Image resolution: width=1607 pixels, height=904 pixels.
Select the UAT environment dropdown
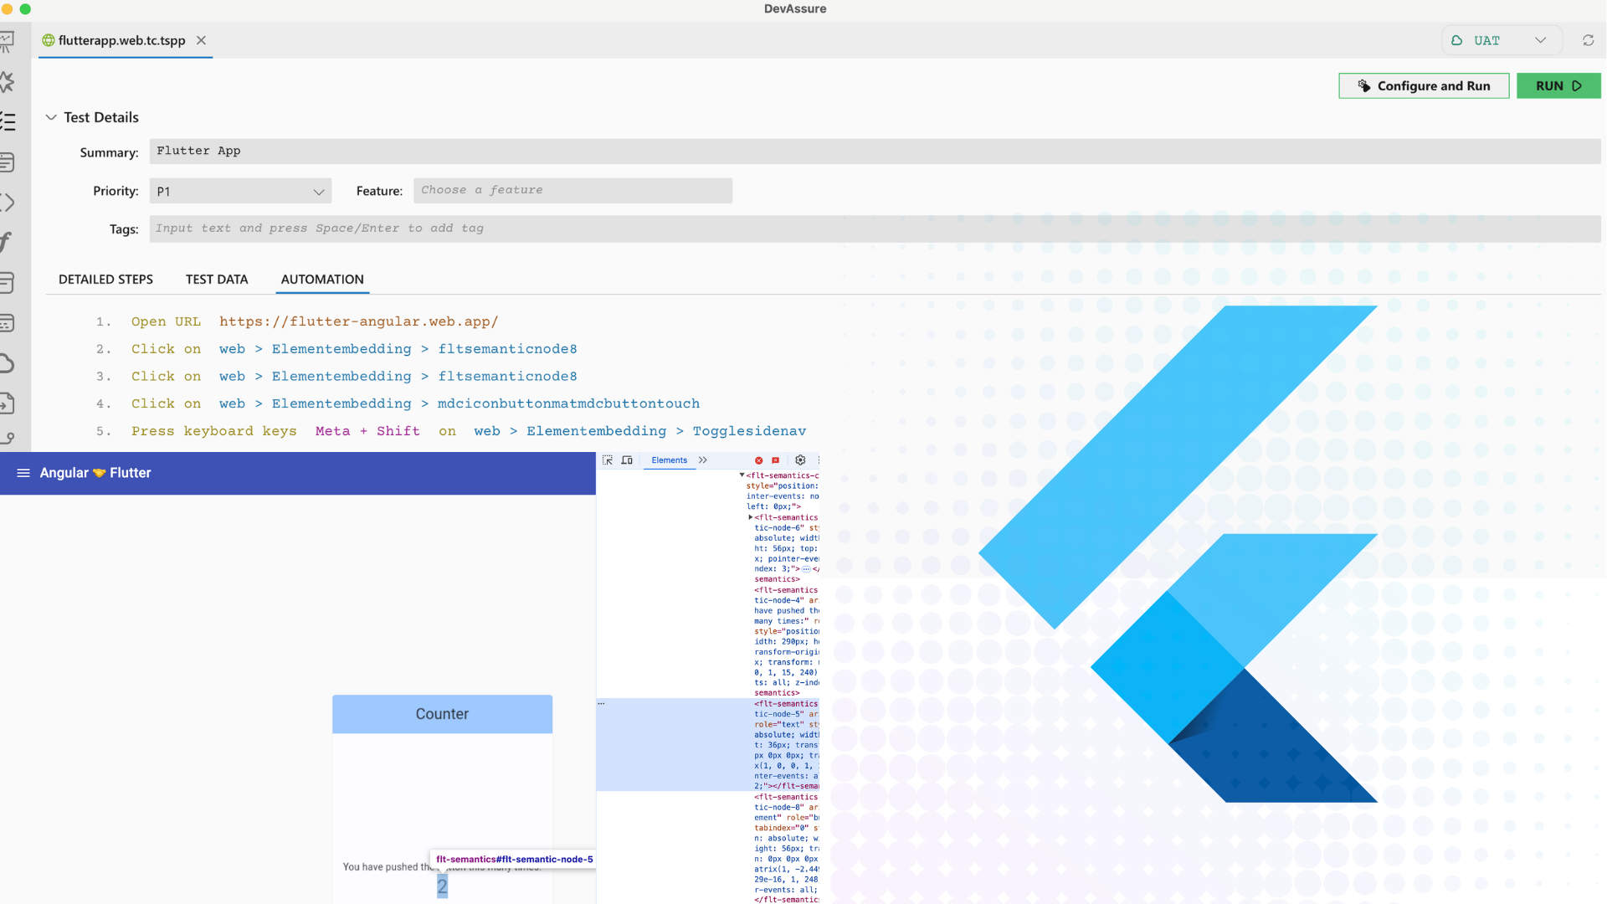pos(1499,39)
